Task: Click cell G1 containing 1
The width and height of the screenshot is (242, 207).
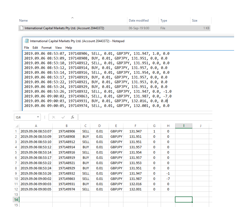Action: (154, 131)
